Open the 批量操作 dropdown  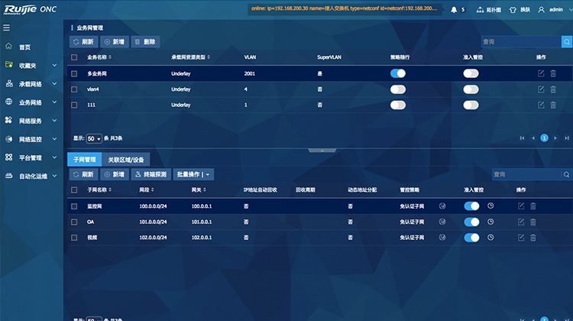click(193, 174)
